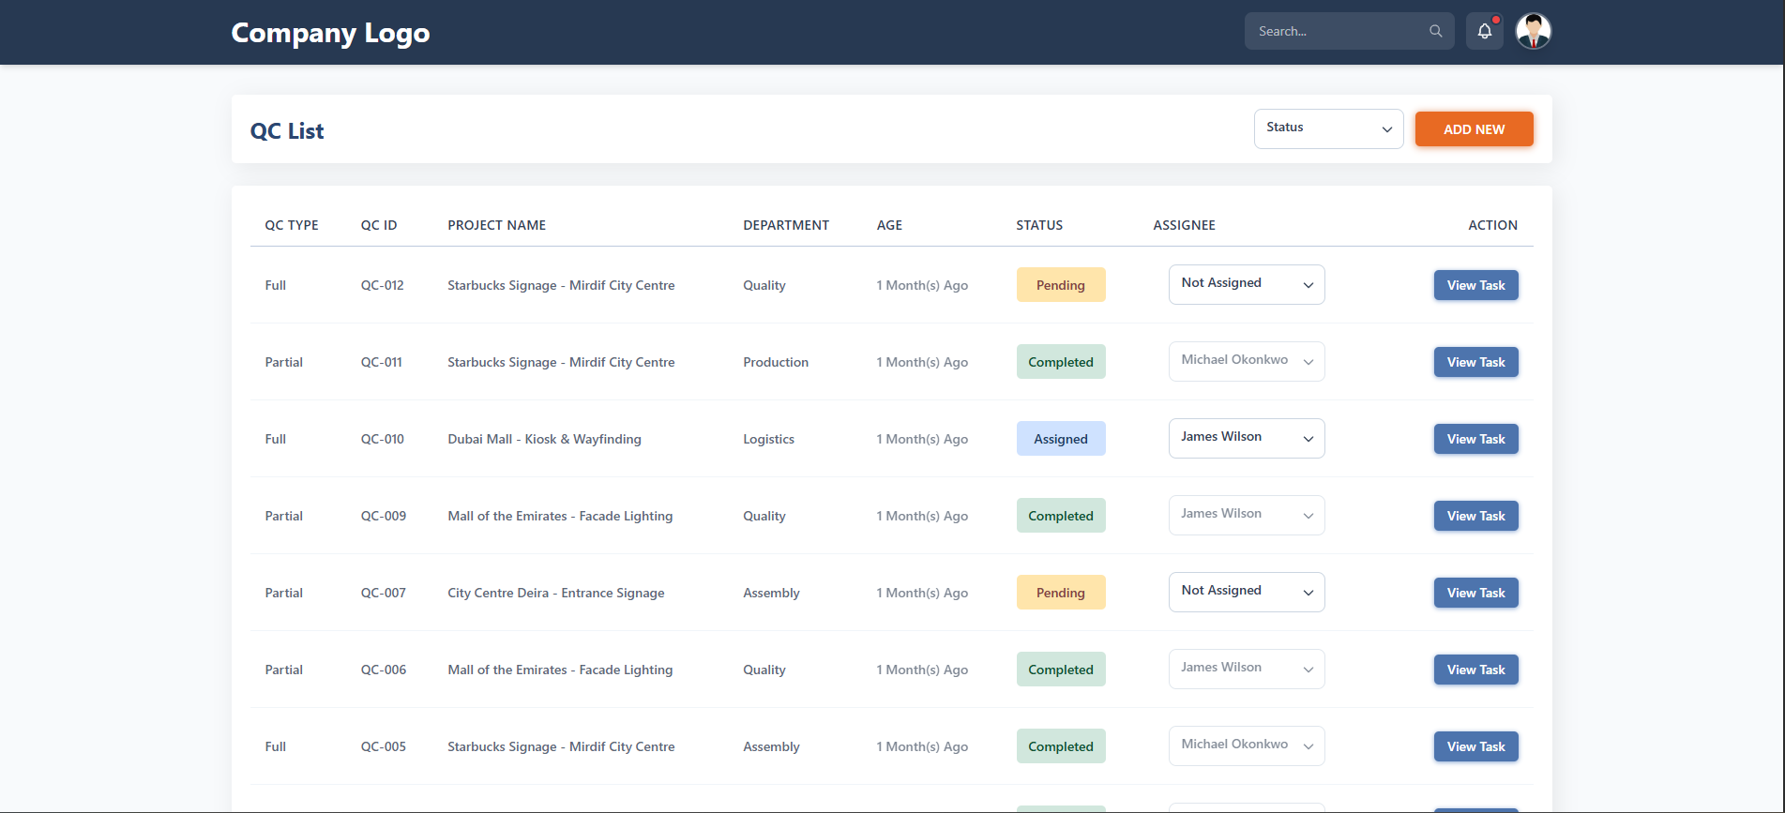Click the '1 Month(s) Ago' age of QC-010

922,439
